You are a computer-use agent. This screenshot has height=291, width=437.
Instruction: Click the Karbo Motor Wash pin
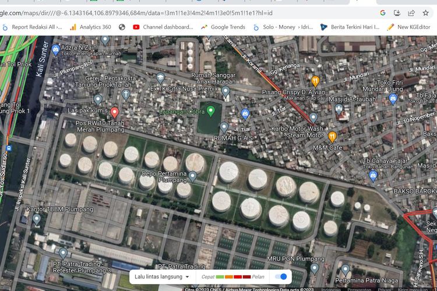coord(313,117)
